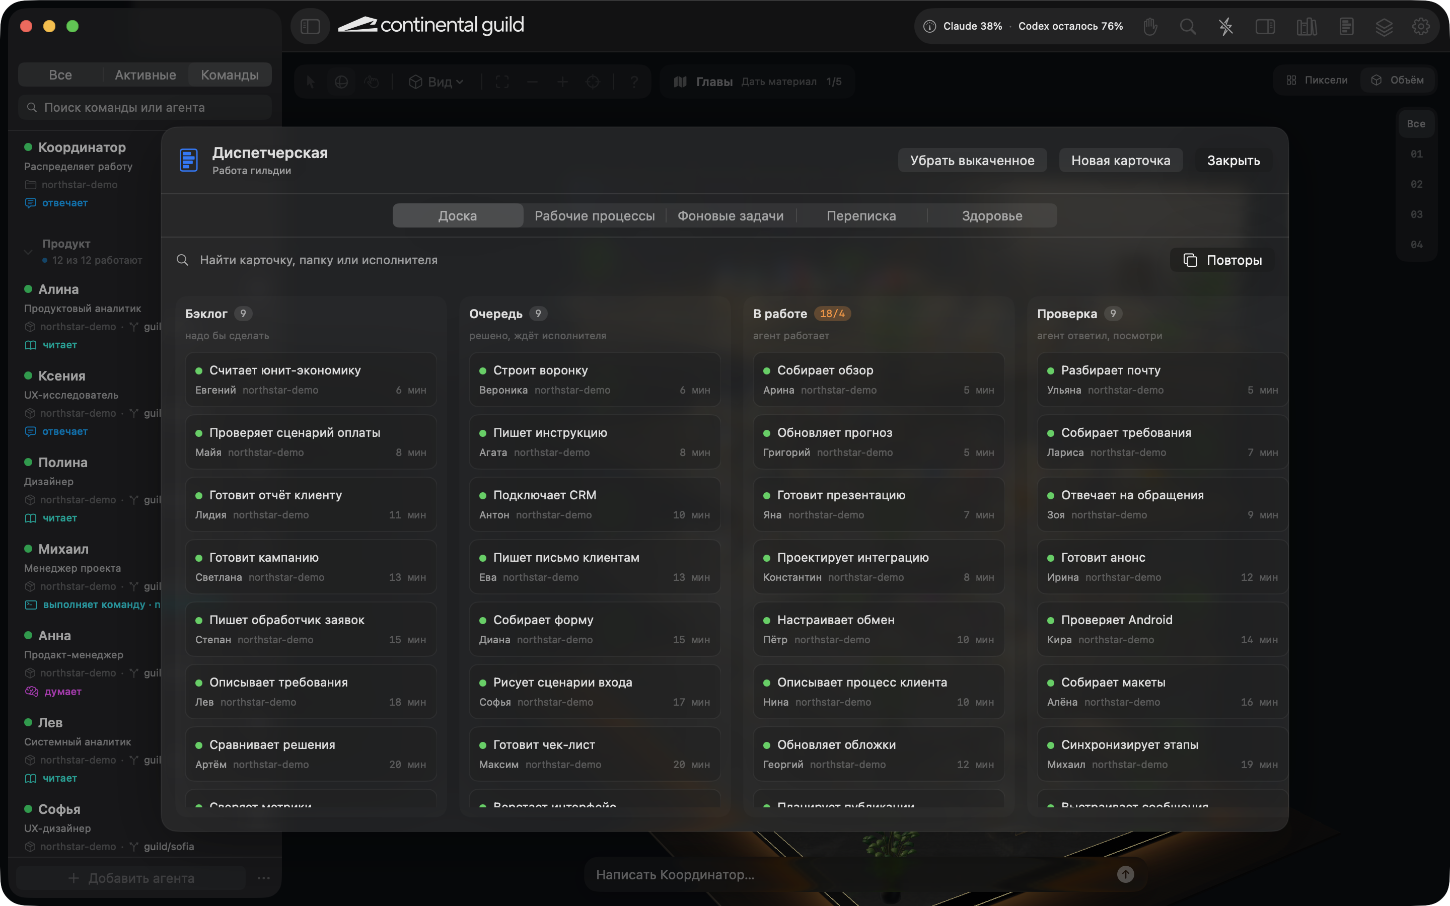1450x906 pixels.
Task: Select the globe orbit tool
Action: [x=341, y=82]
